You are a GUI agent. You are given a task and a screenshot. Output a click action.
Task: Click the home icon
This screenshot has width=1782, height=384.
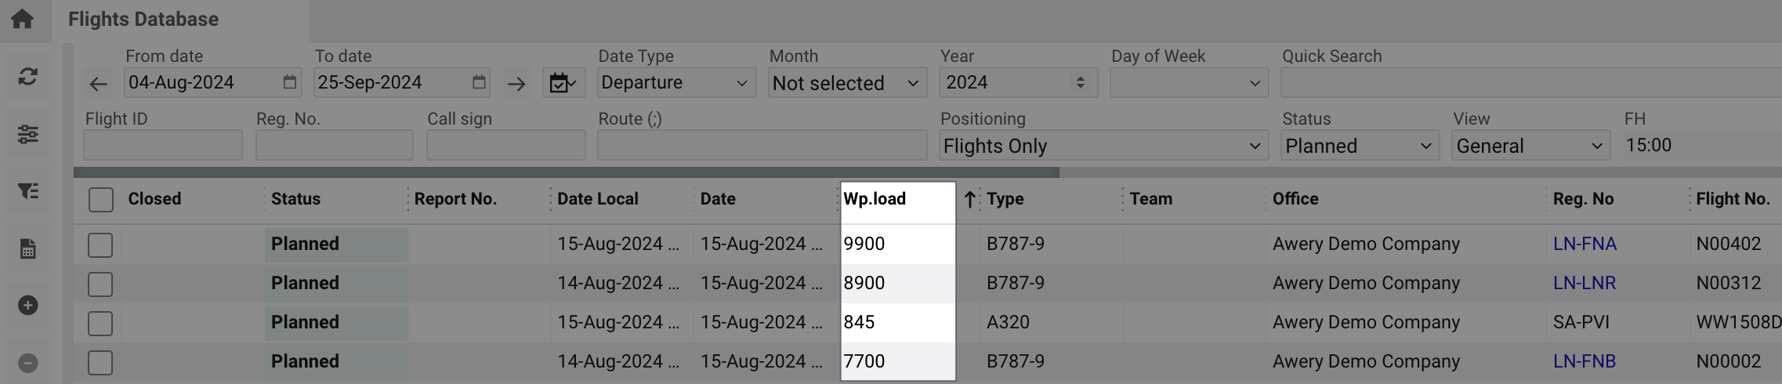tap(23, 19)
